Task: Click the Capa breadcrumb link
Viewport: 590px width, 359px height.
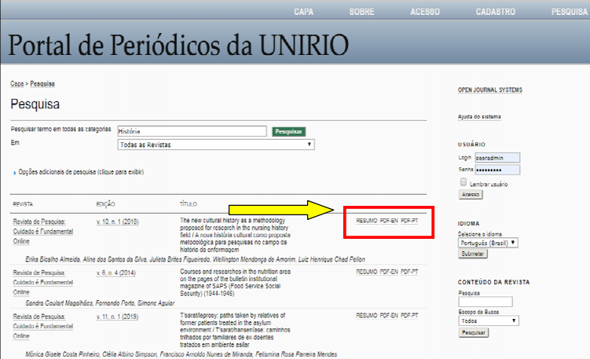Action: click(16, 83)
